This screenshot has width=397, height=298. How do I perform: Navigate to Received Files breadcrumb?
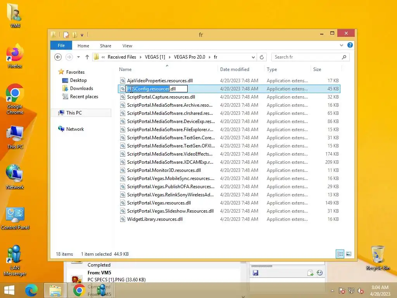[x=122, y=57]
